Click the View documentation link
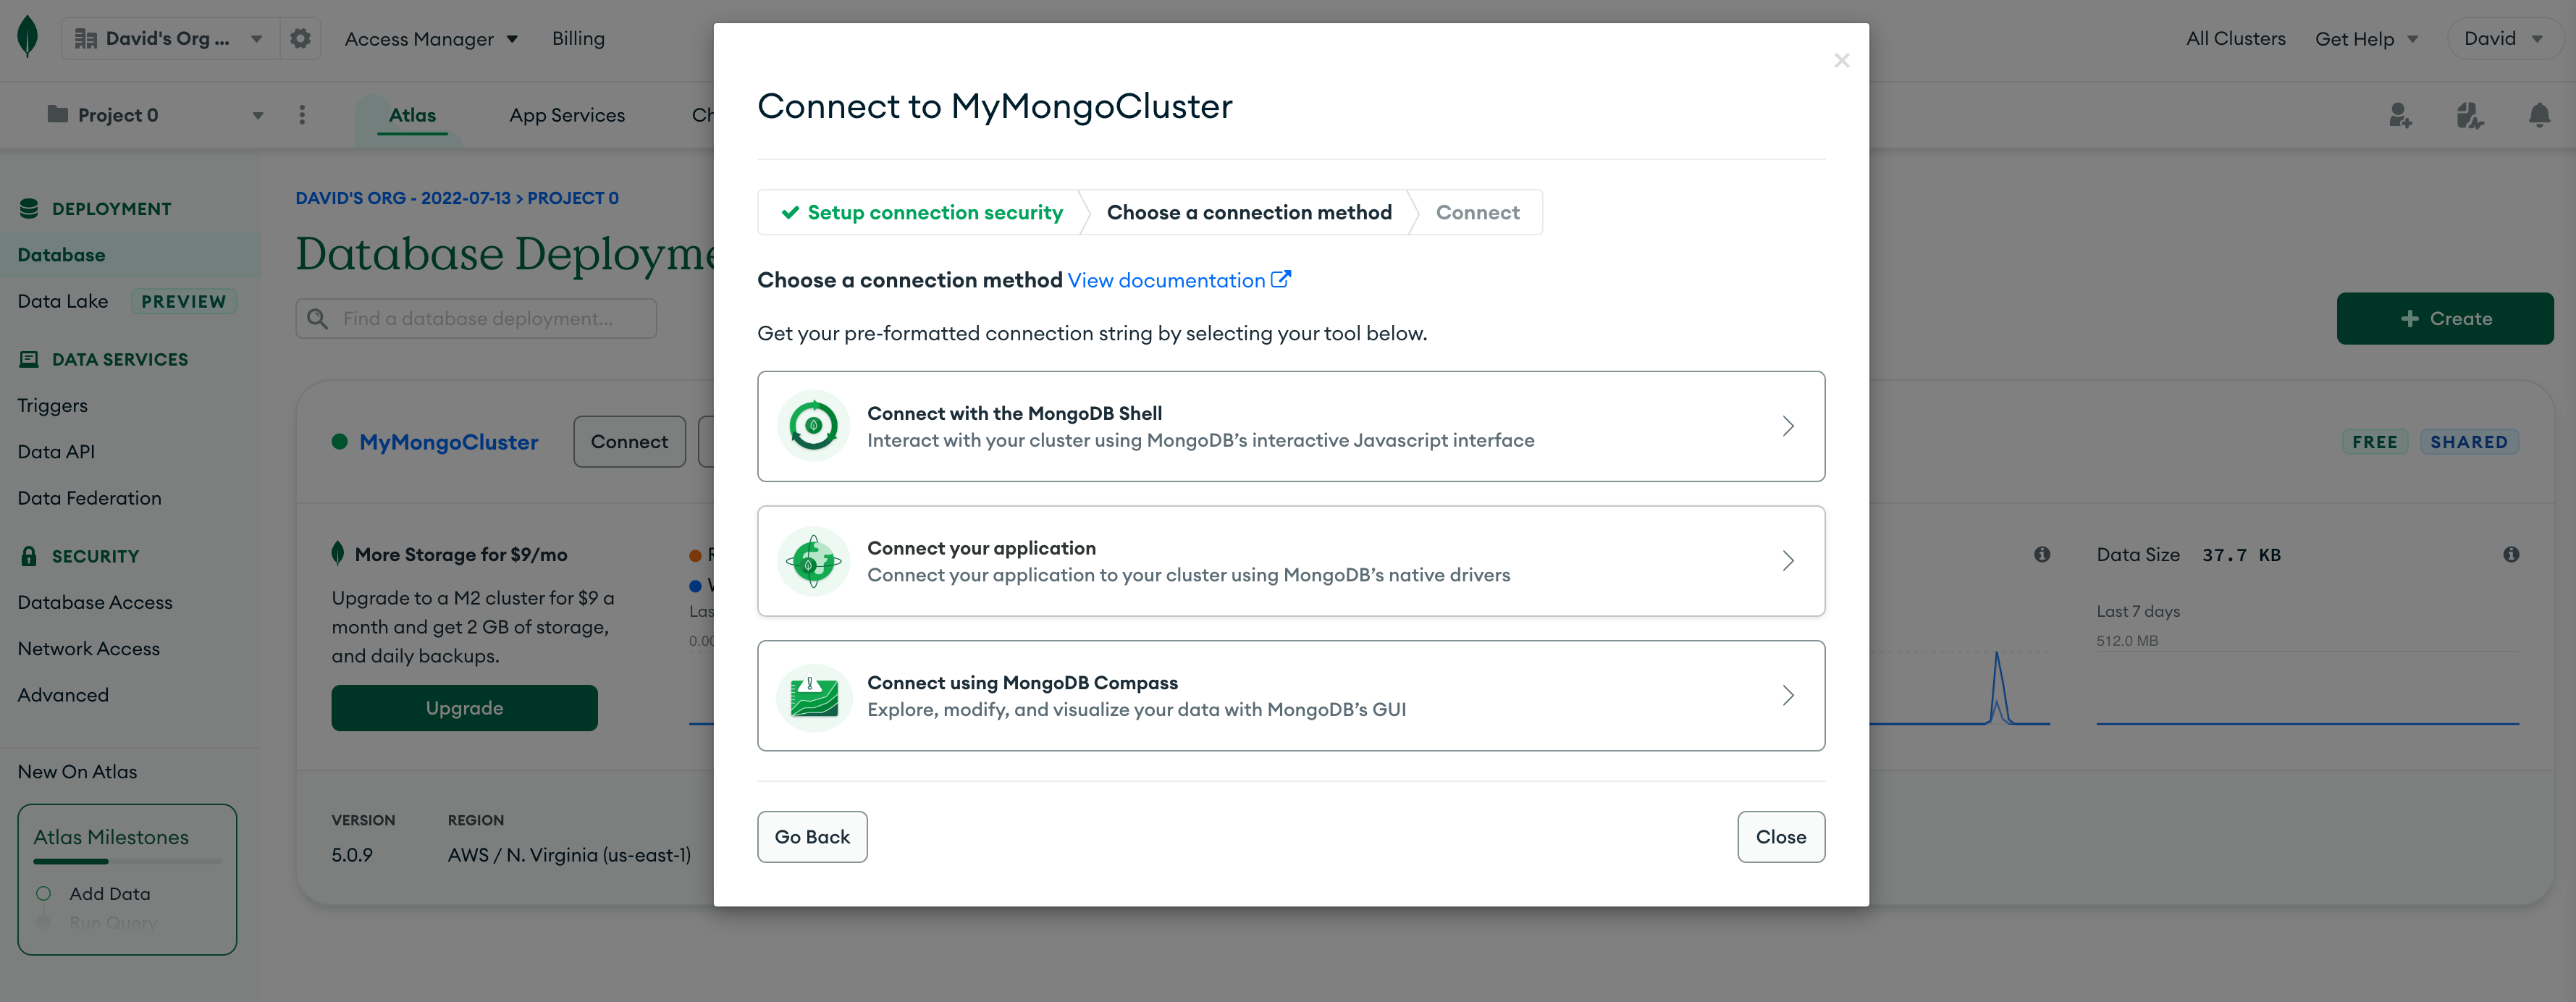 (1166, 280)
